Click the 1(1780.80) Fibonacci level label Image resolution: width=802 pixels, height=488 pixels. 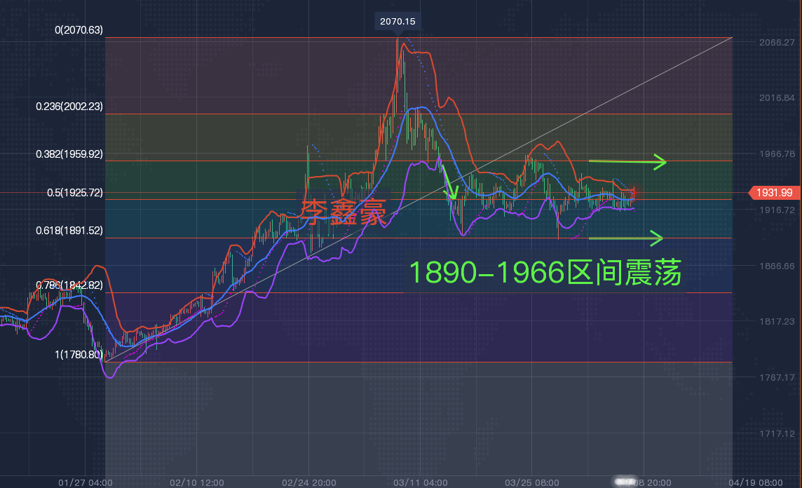pyautogui.click(x=79, y=355)
